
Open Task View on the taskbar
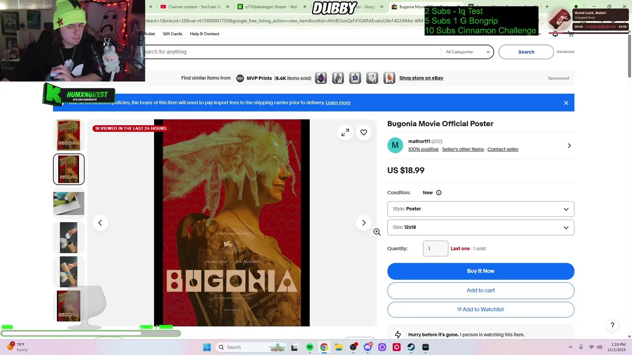tap(295, 347)
